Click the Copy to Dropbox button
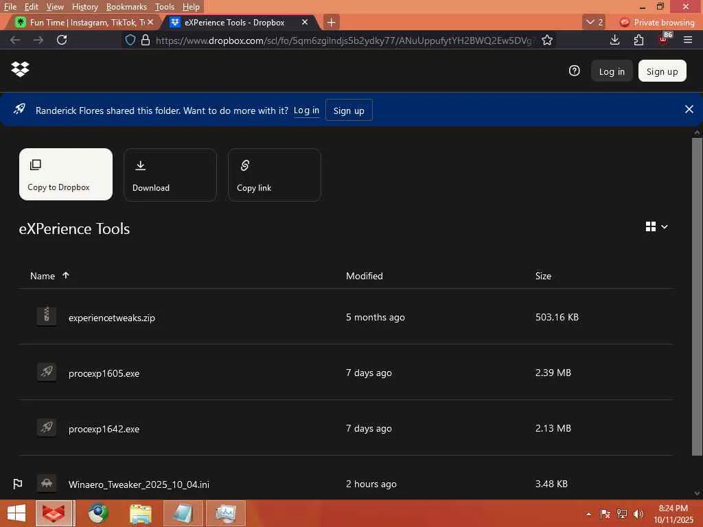703x527 pixels. pyautogui.click(x=65, y=174)
